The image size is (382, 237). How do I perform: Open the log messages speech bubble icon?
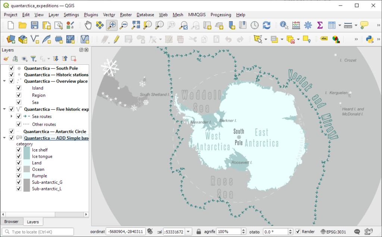coord(357,232)
